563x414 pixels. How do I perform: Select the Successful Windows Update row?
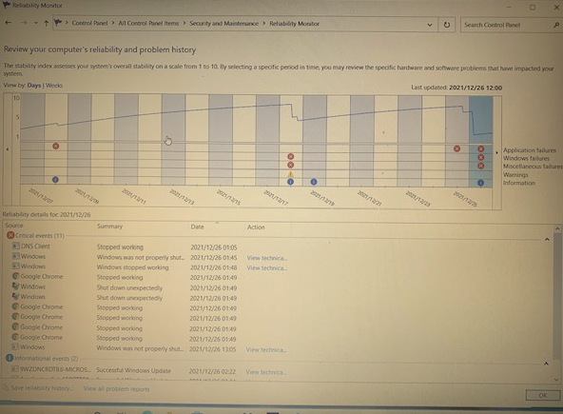148,370
